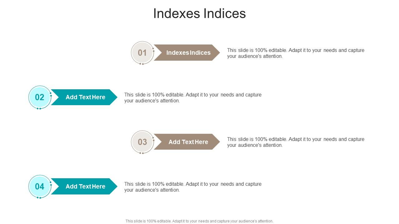Image resolution: width=399 pixels, height=224 pixels.
Task: Select the small footer text at bottom
Action: pos(199,221)
